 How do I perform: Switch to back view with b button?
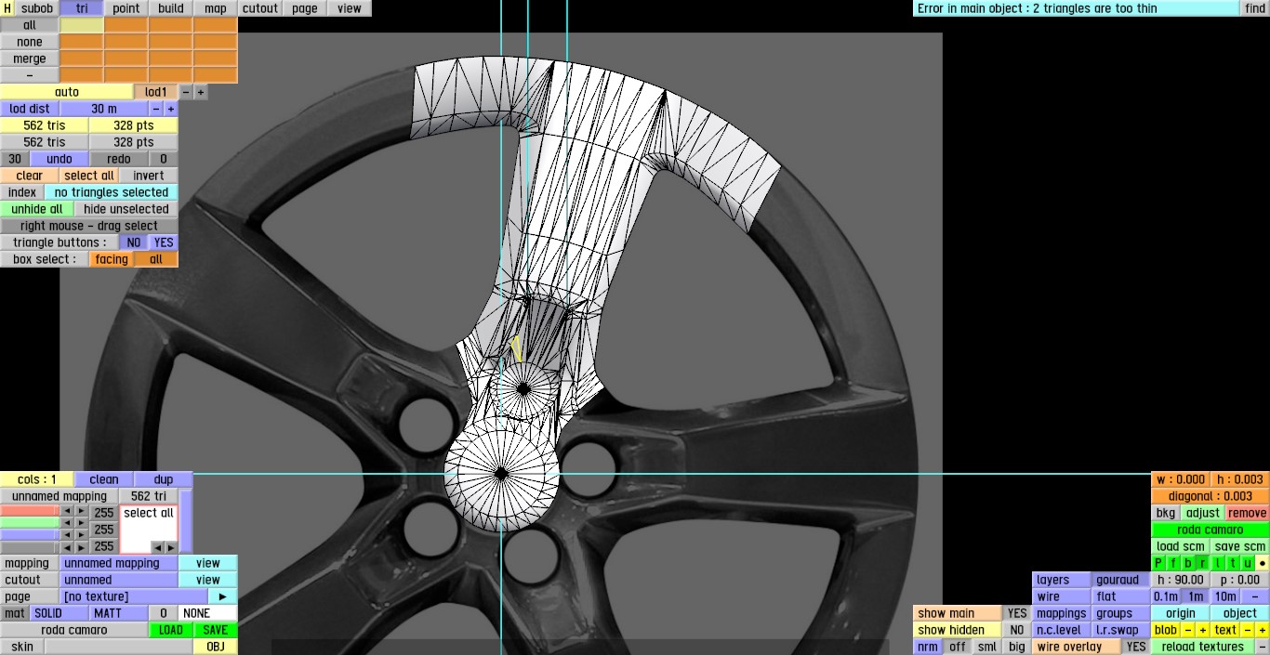coord(1188,563)
